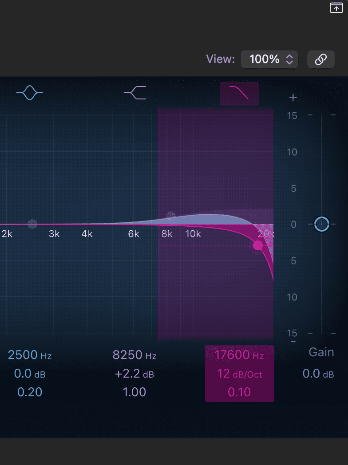
Task: Click the 0.20 Q value
Action: [30, 392]
